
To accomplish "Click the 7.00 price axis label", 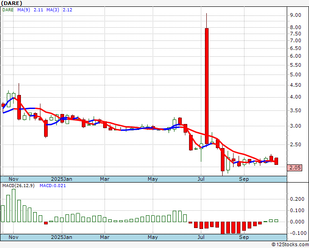I will (296, 40).
